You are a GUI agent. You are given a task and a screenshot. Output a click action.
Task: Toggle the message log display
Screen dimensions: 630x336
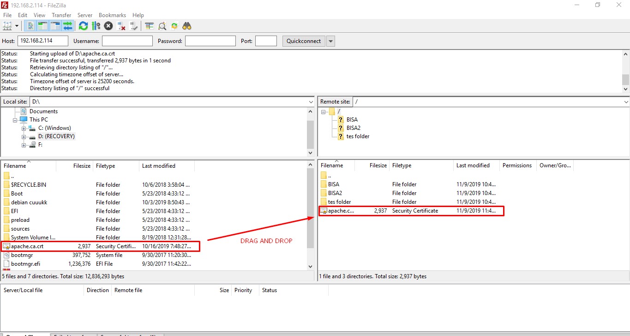pos(29,25)
